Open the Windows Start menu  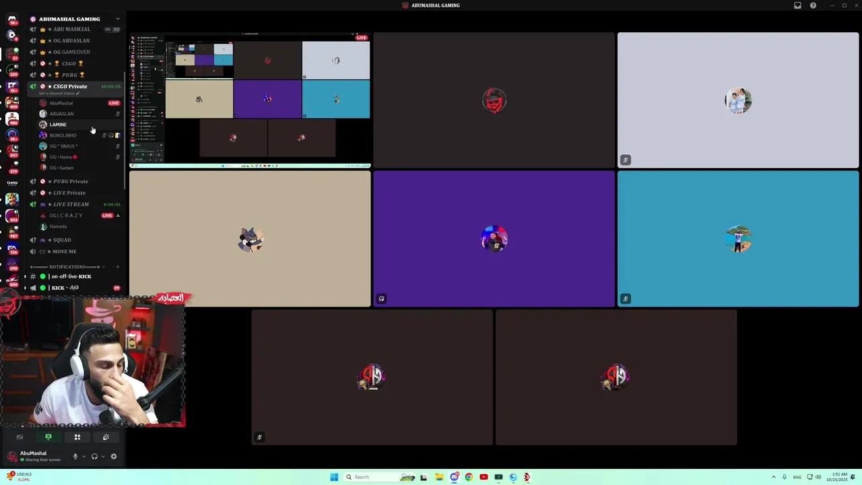pyautogui.click(x=334, y=477)
